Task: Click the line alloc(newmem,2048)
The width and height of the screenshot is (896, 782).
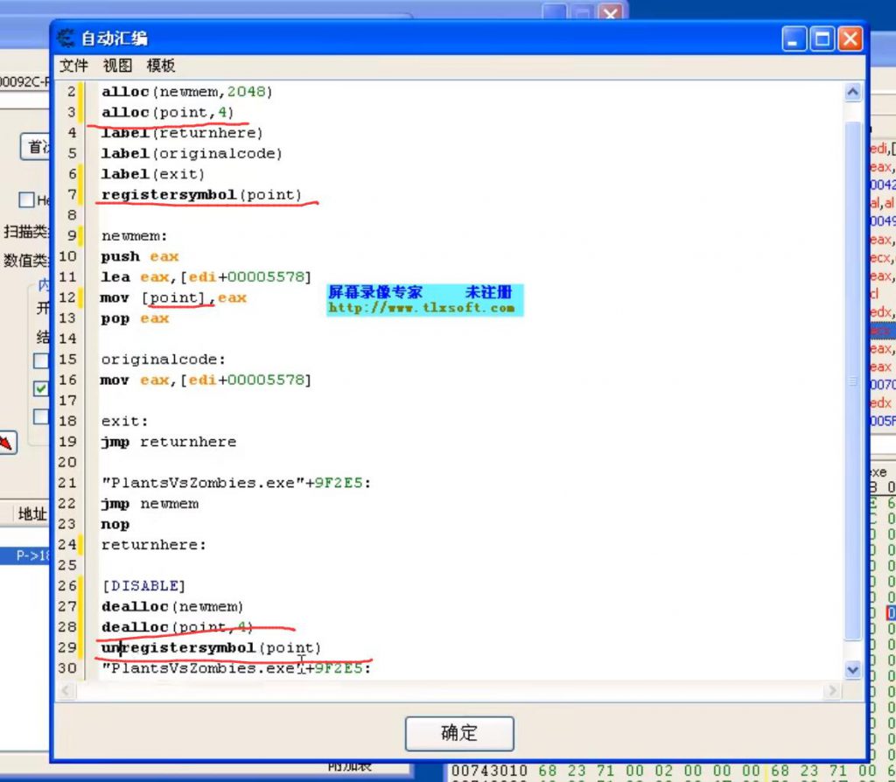Action: [187, 92]
